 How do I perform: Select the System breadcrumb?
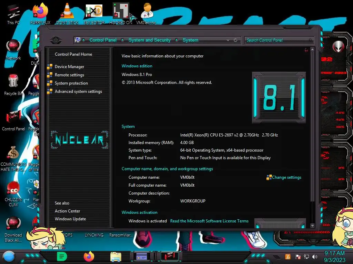190,40
